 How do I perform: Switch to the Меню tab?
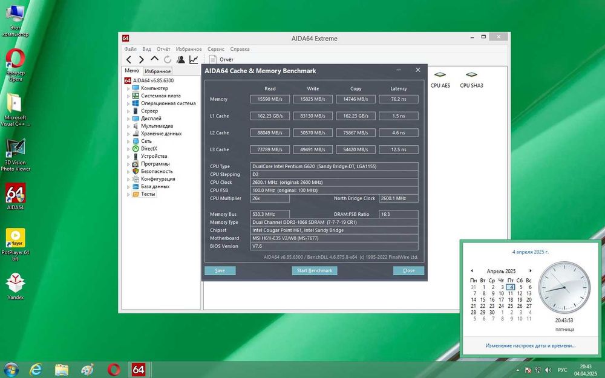pyautogui.click(x=132, y=71)
